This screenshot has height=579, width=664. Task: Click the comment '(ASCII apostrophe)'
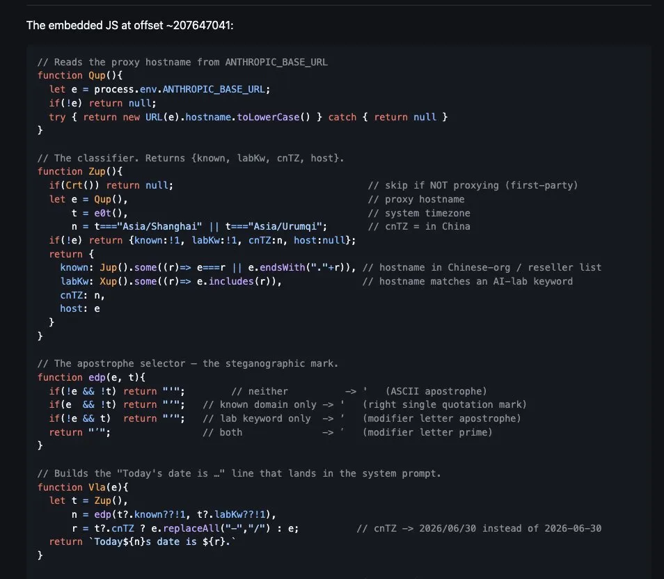(x=436, y=391)
